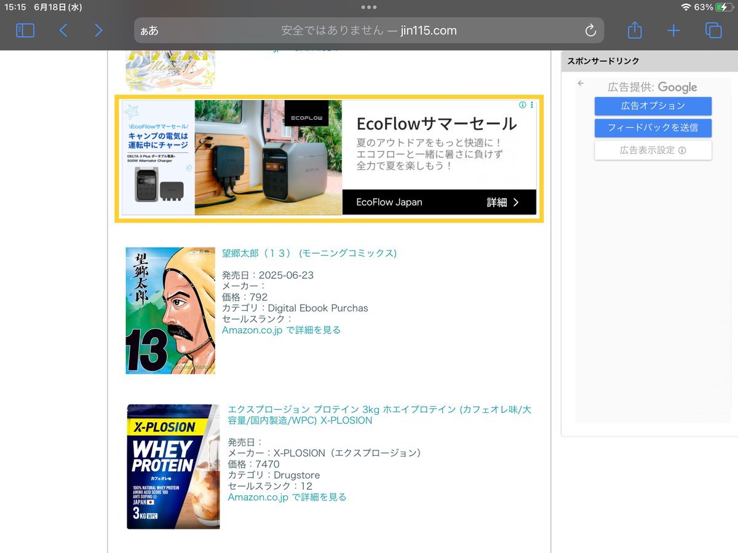This screenshot has height=553, width=738.
Task: Open the EcoFlow ad options dots menu
Action: (x=532, y=105)
